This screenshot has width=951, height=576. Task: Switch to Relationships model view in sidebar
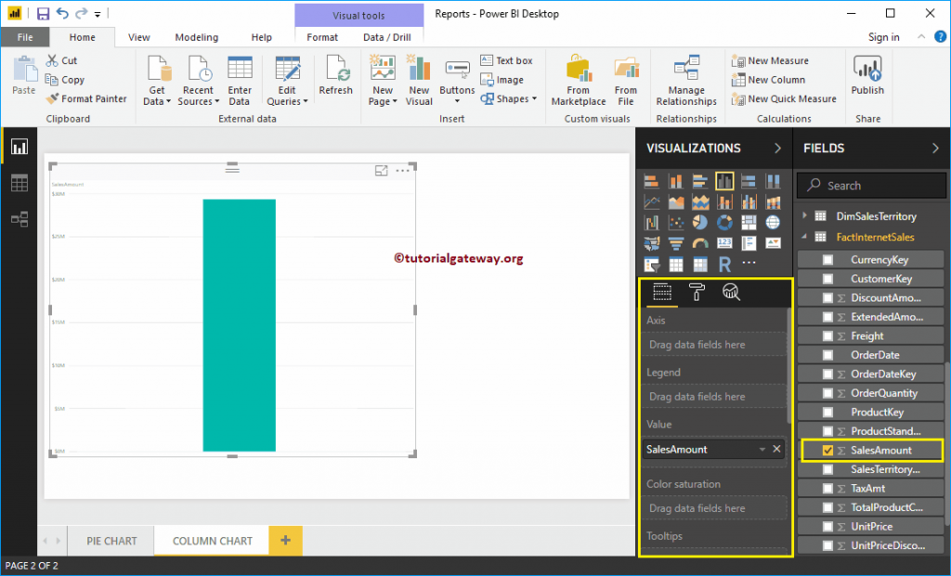point(20,219)
